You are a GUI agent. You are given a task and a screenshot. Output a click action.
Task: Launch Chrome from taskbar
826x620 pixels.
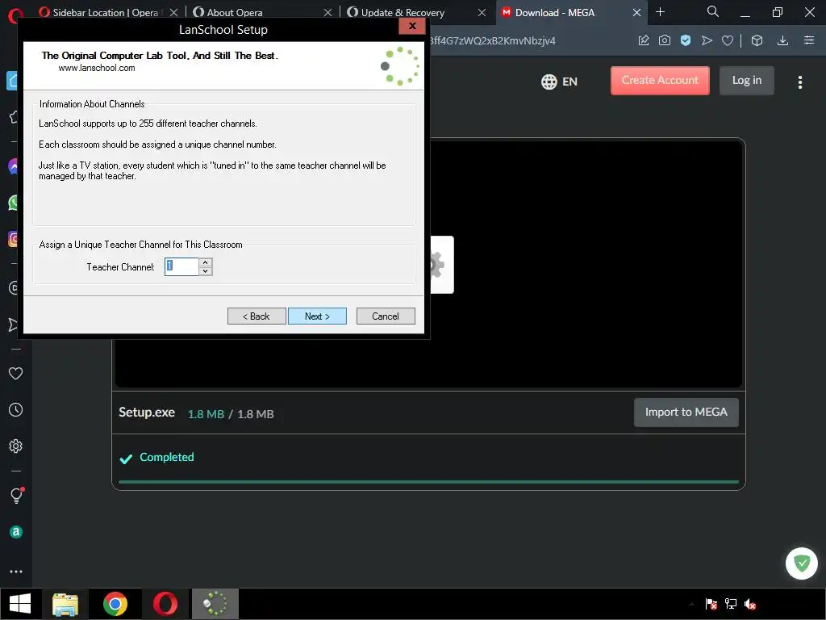115,604
